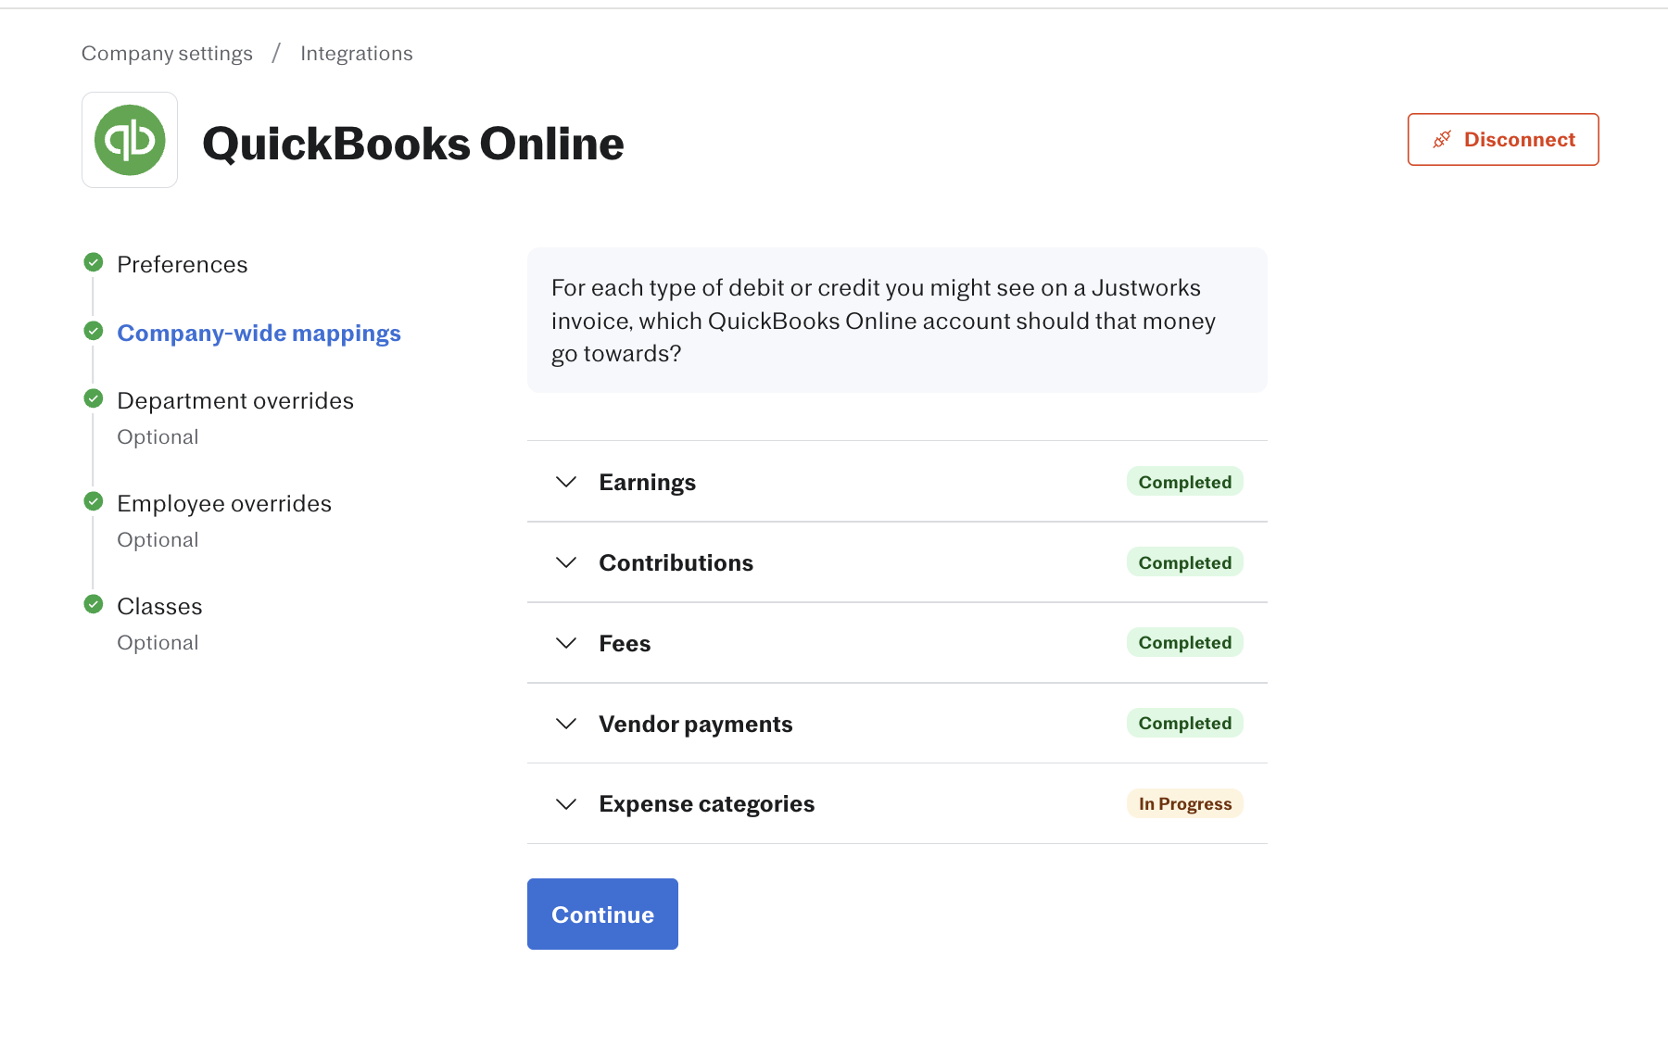Image resolution: width=1668 pixels, height=1047 pixels.
Task: Click green checkmark next to Preferences
Action: coord(94,263)
